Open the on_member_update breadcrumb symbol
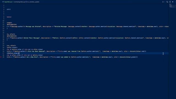The image size is (176, 99). [33, 2]
